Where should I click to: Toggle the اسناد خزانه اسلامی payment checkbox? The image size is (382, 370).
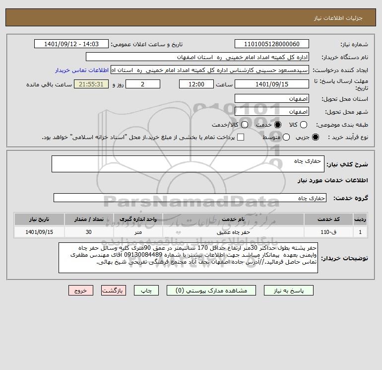tap(241, 137)
